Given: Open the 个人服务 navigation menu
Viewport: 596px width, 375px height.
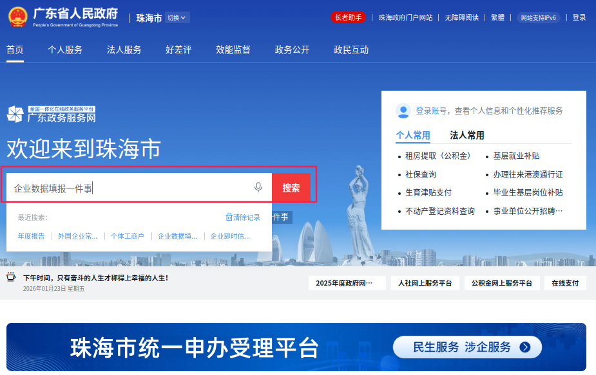Looking at the screenshot, I should pyautogui.click(x=65, y=50).
